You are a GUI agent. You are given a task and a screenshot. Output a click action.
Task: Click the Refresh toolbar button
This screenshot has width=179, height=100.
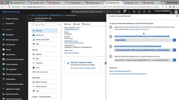(86, 24)
